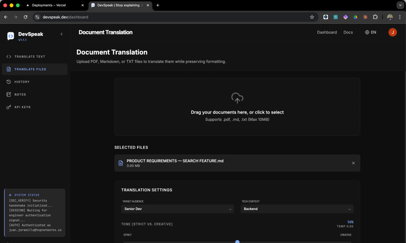Open the Google Drive extension

pos(355,17)
